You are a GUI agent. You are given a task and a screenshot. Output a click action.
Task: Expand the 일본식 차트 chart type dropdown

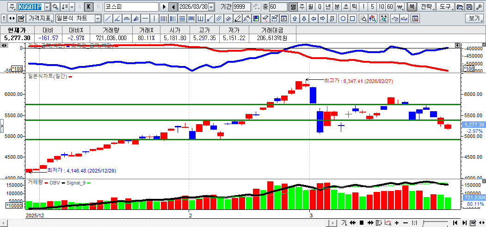[98, 18]
